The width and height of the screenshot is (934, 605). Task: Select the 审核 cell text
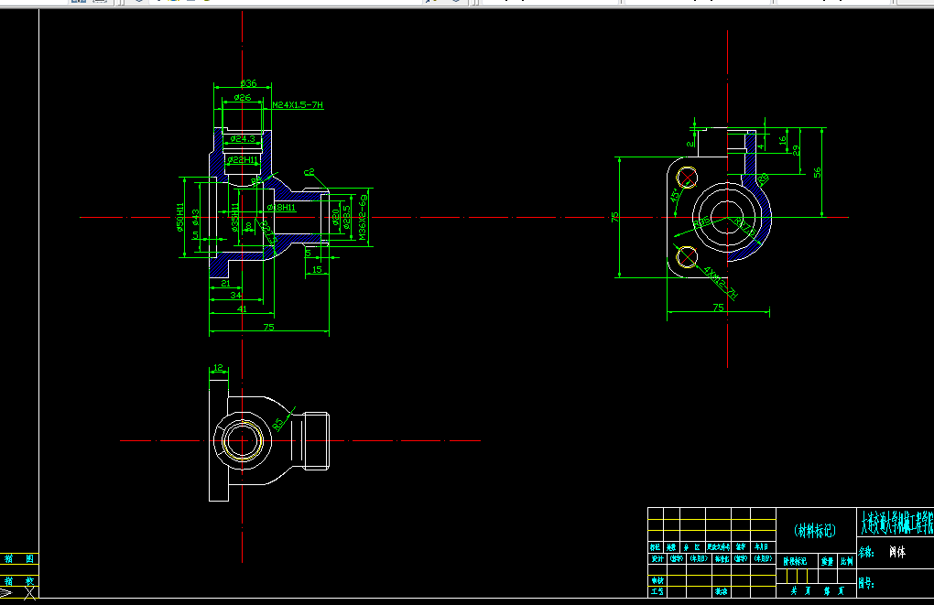click(657, 580)
